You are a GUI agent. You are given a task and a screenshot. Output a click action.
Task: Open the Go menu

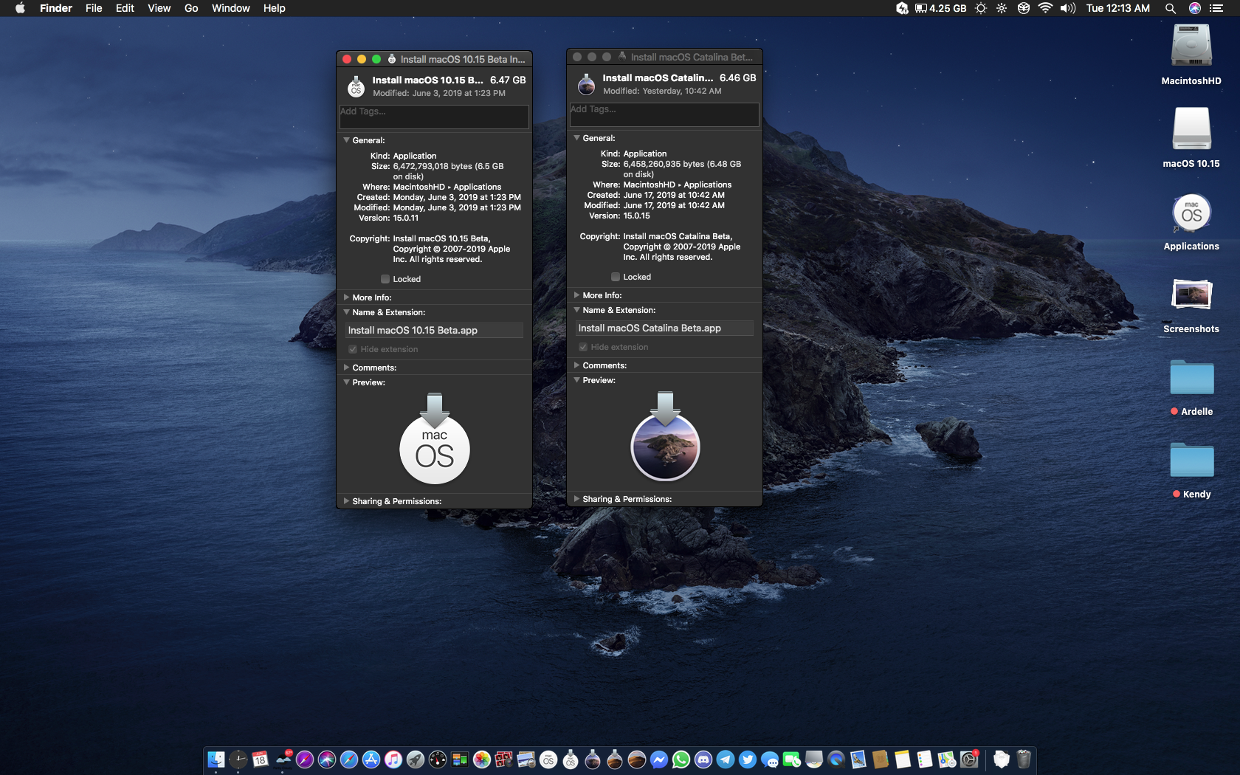click(191, 8)
